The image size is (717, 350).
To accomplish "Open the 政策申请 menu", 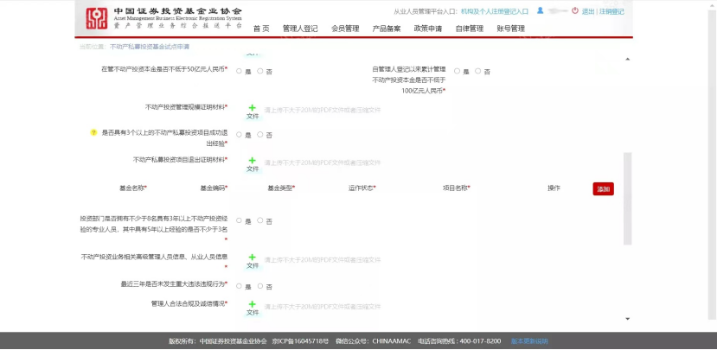I will pyautogui.click(x=428, y=29).
